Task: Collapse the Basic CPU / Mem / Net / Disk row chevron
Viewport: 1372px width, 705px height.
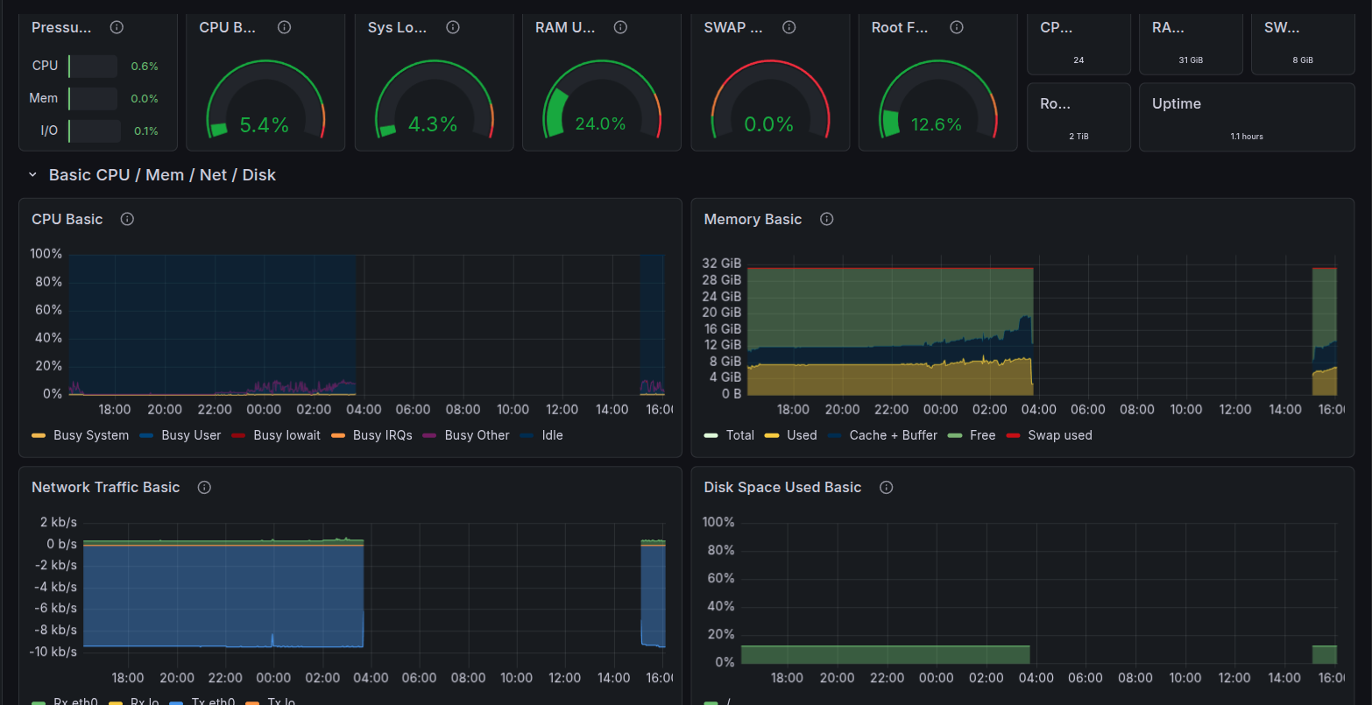Action: 32,175
